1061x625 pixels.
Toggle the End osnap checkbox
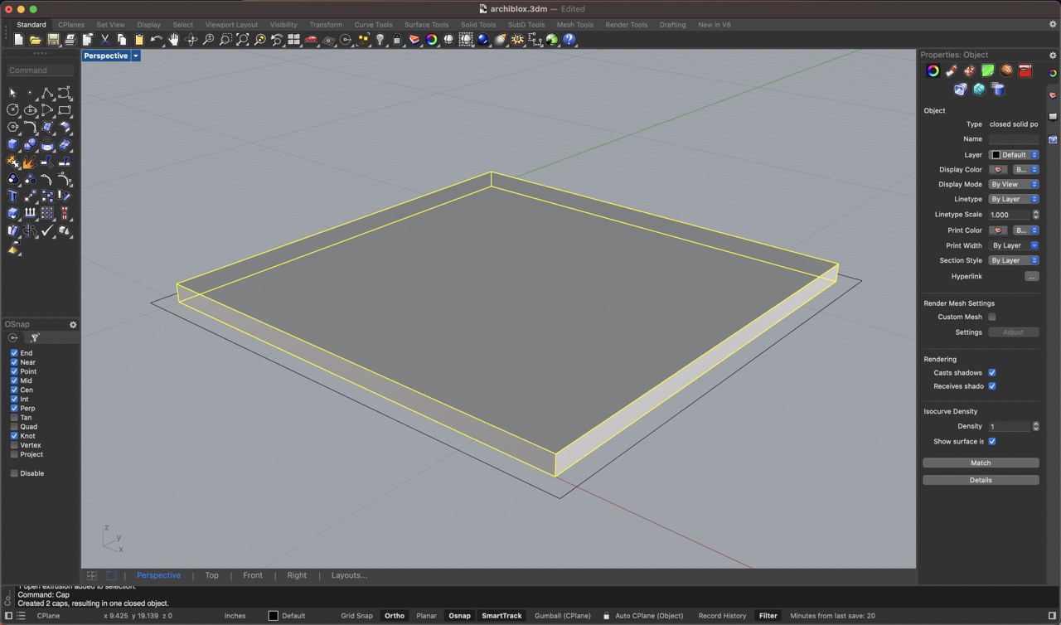pos(14,353)
